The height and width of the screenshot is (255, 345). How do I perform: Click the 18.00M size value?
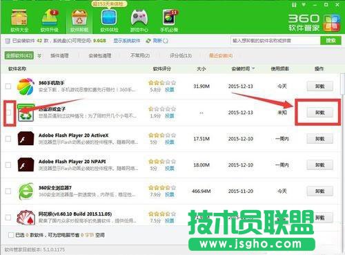(201, 165)
